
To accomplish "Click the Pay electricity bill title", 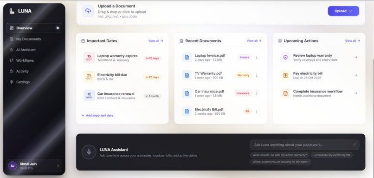I will tap(308, 73).
